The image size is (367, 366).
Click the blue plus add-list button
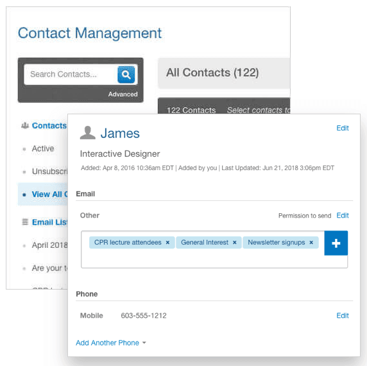tap(336, 243)
